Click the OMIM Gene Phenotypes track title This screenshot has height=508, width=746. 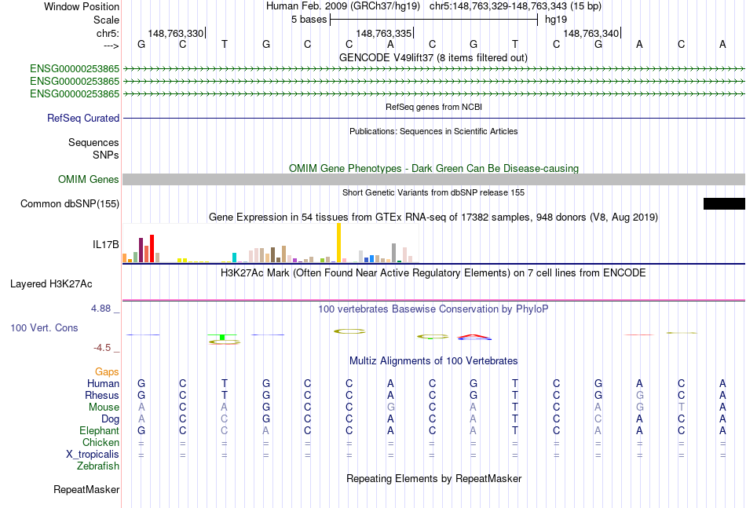(x=433, y=168)
